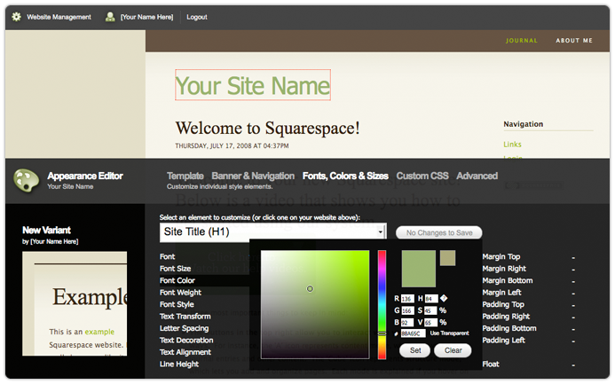Select the Your Site Name title element

(253, 85)
